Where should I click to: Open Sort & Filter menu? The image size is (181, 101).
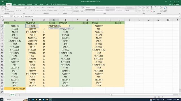pos(161,9)
